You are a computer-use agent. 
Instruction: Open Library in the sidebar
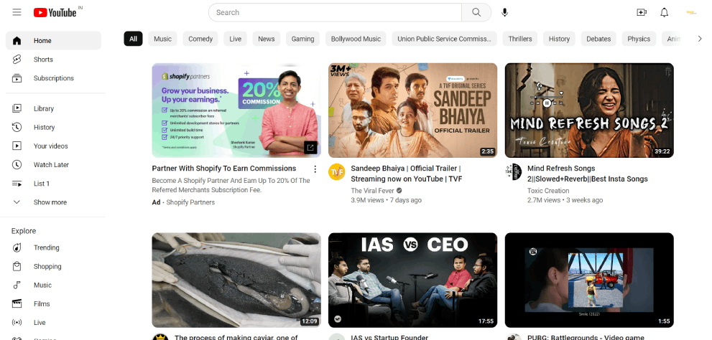click(54, 108)
